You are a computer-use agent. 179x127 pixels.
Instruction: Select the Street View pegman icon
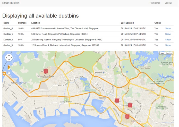(9, 67)
